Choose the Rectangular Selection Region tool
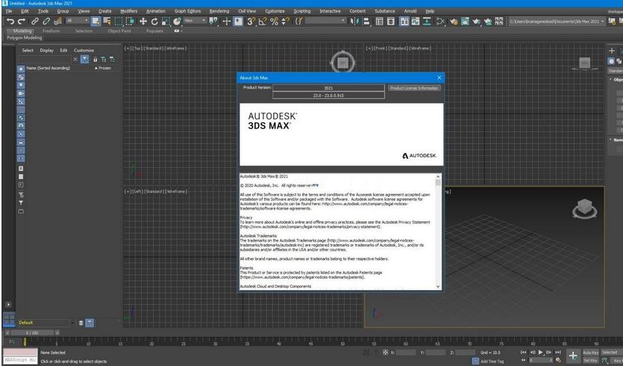This screenshot has width=623, height=366. [x=119, y=22]
